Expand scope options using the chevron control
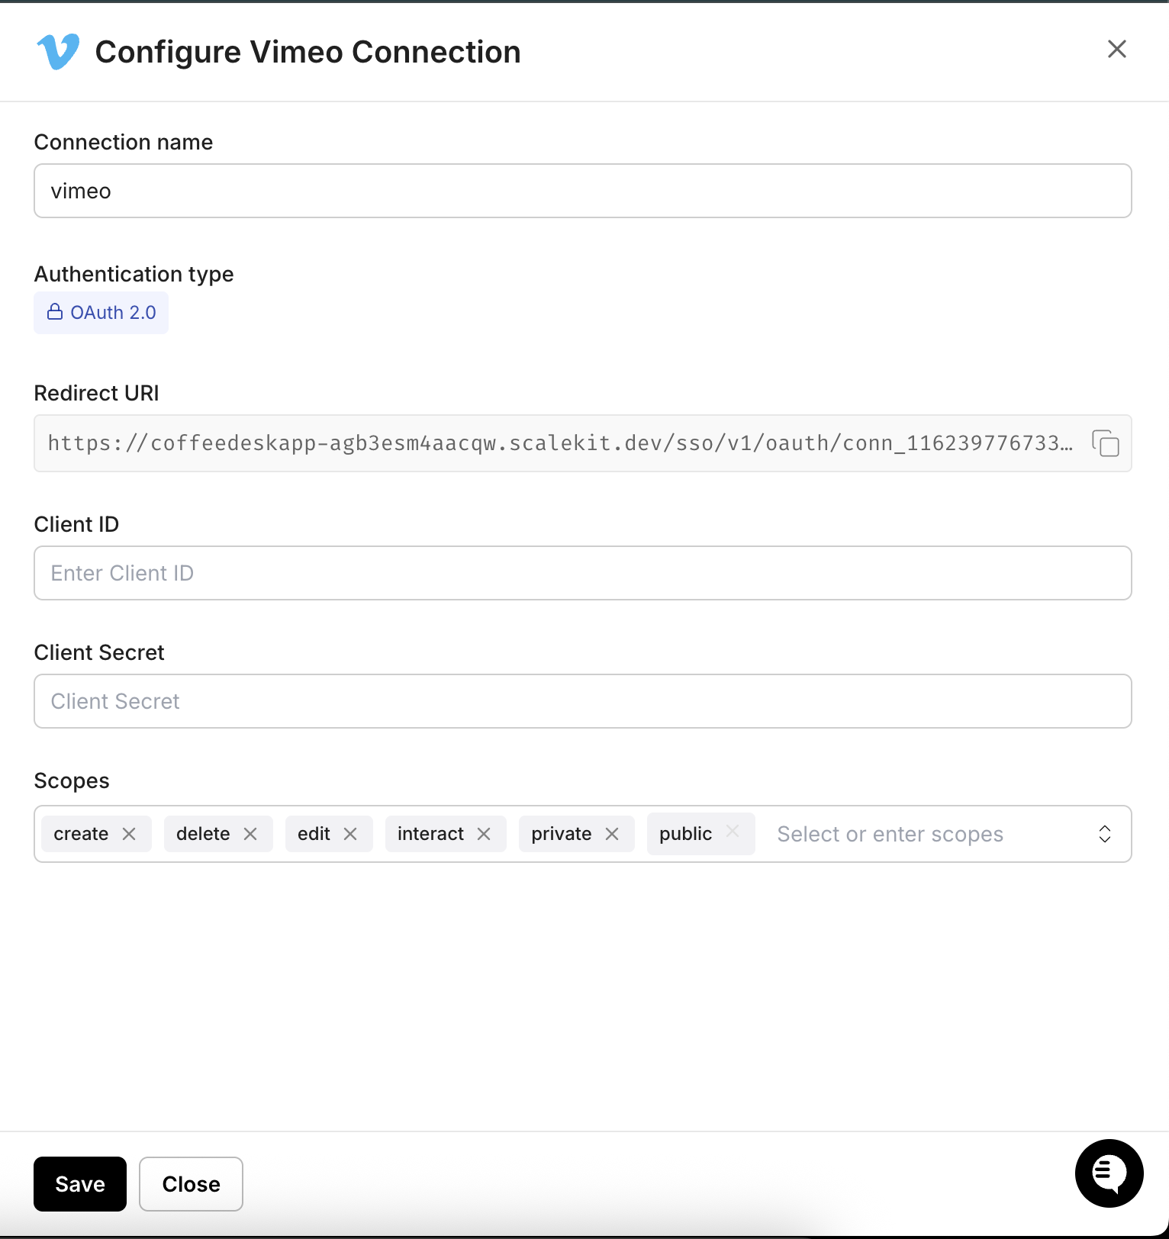 pos(1104,833)
